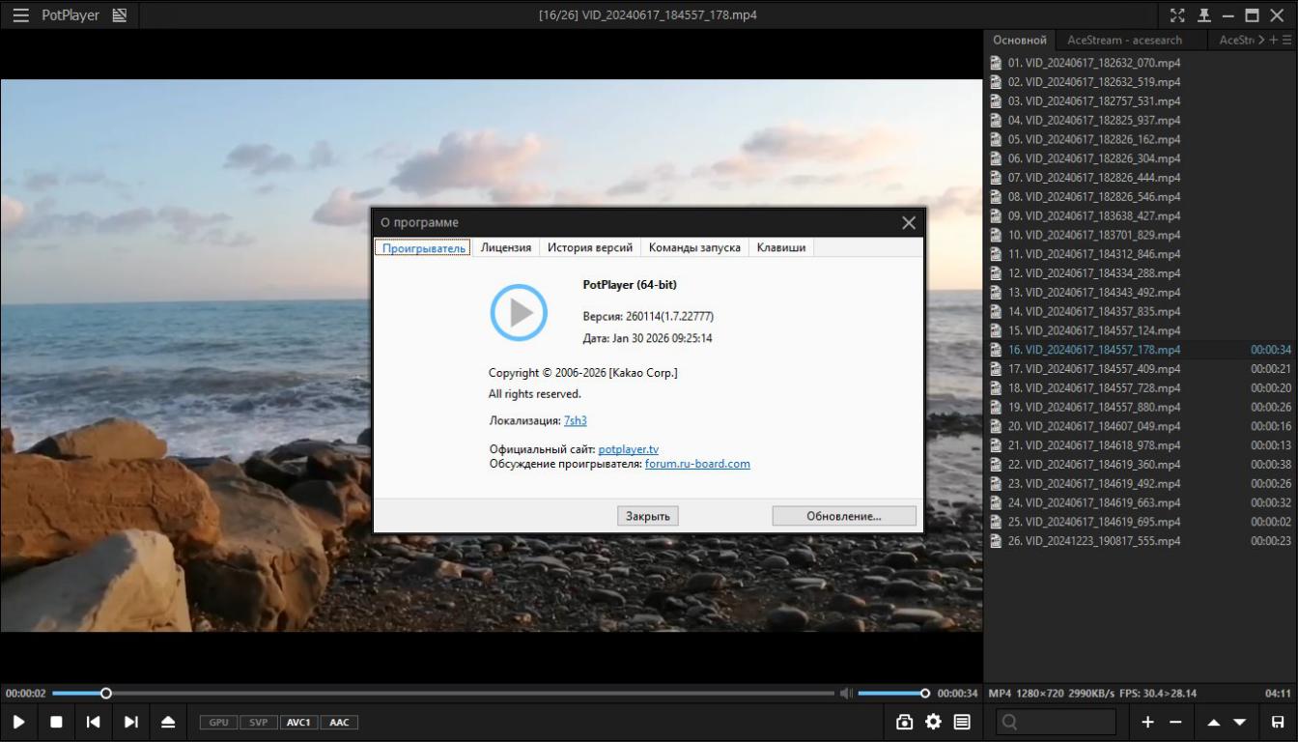Toggle the playlist panel icon

[x=962, y=722]
